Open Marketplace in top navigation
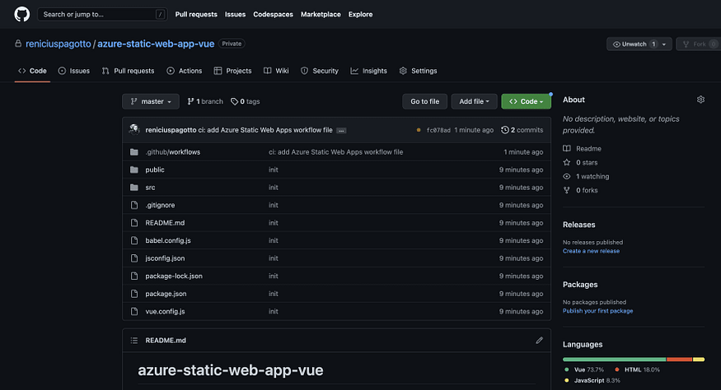Image resolution: width=721 pixels, height=390 pixels. (x=321, y=14)
